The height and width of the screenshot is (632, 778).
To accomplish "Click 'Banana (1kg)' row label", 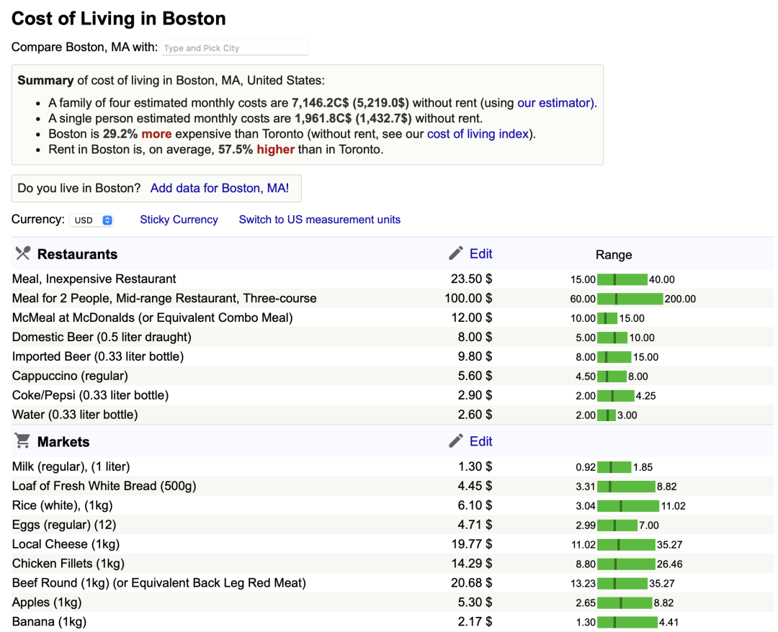I will (49, 621).
